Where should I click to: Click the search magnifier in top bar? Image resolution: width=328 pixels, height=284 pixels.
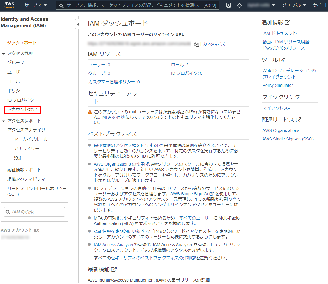pyautogui.click(x=61, y=6)
